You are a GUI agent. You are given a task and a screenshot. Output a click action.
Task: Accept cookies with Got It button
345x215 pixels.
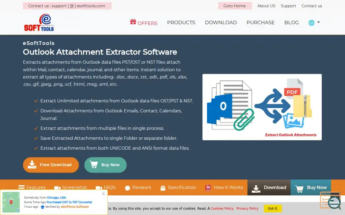click(x=273, y=209)
